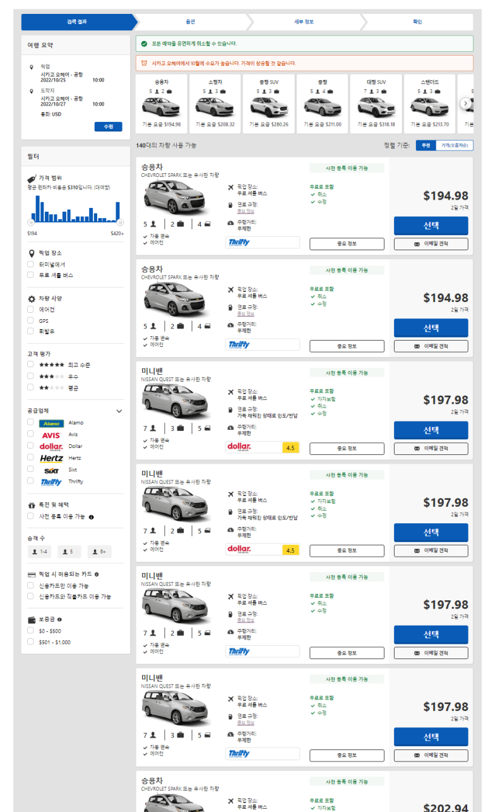Click the wallet icon beside 보증금
This screenshot has height=812, width=488.
pos(32,619)
